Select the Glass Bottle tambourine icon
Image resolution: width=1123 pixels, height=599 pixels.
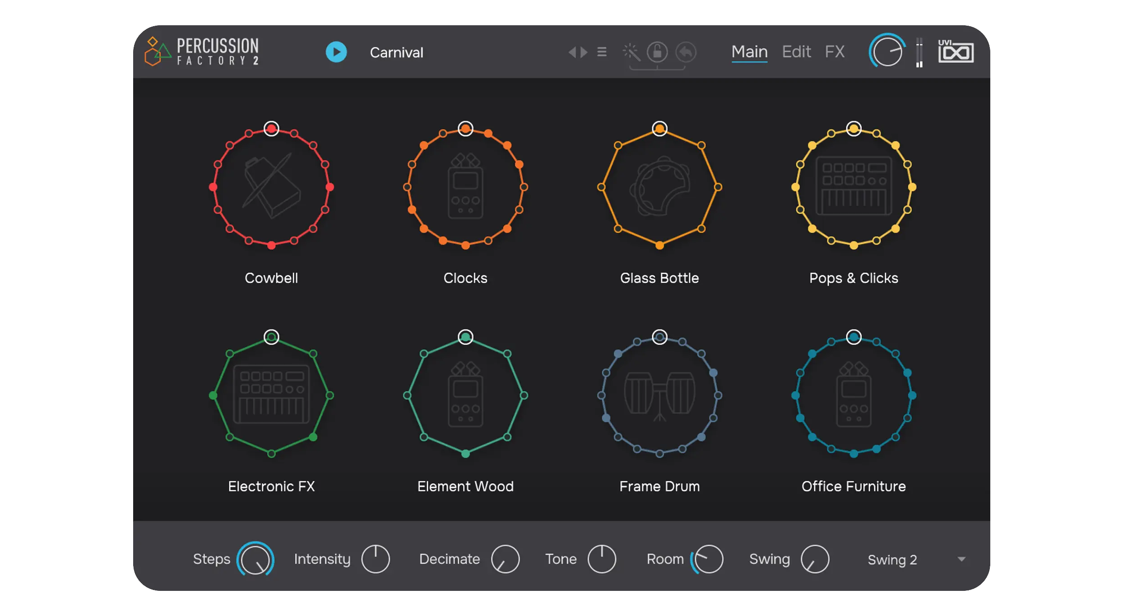659,187
